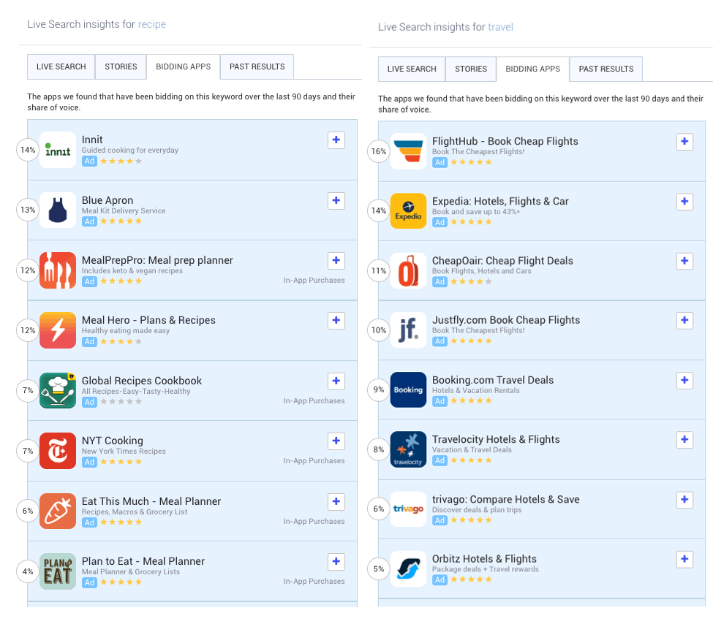The height and width of the screenshot is (643, 713).
Task: Click the 'recipe' keyword link
Action: pos(152,24)
